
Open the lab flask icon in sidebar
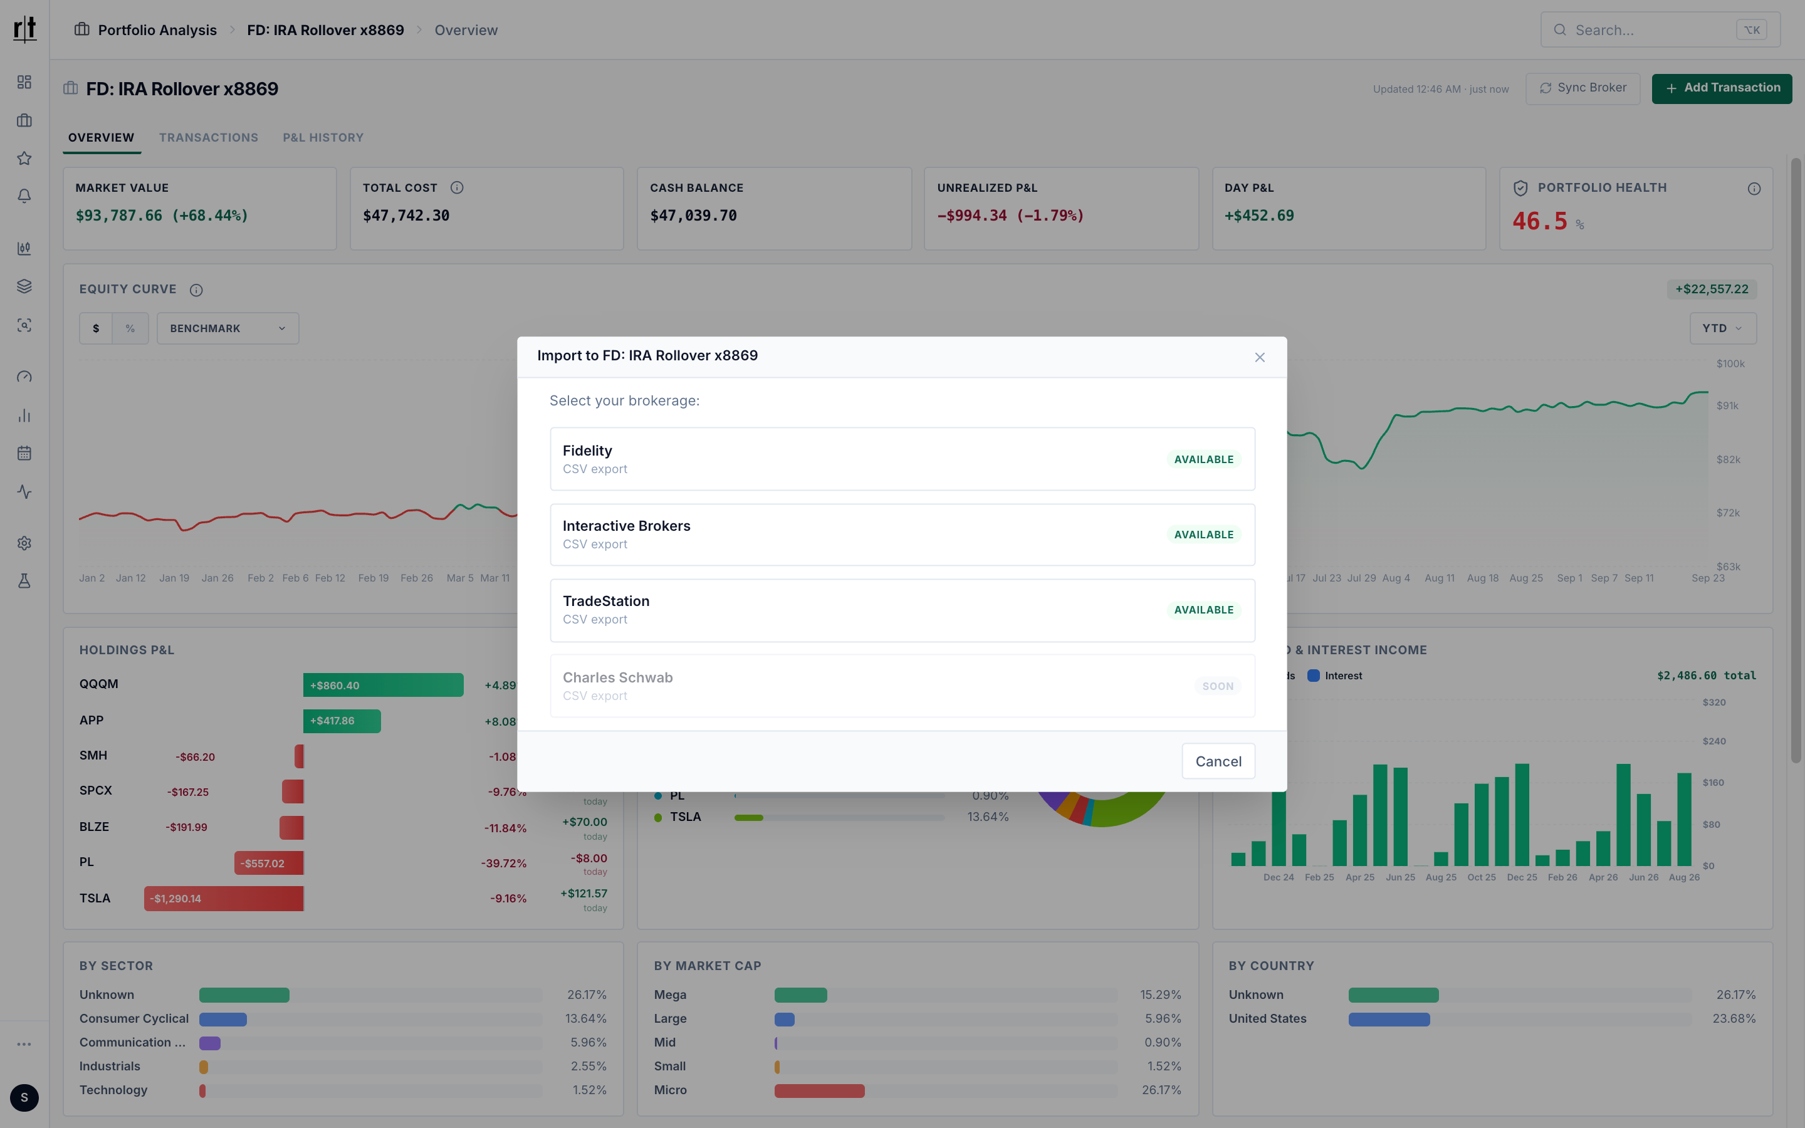24,581
